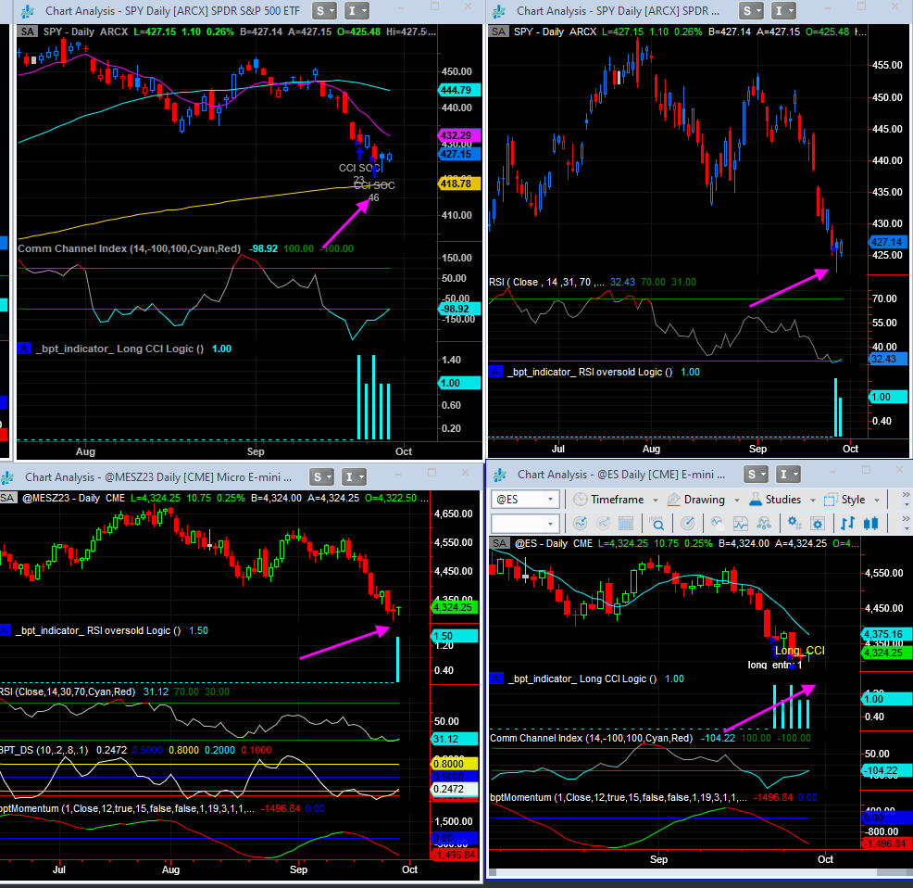The height and width of the screenshot is (888, 913).
Task: Select the yellow 0.8000 level tag
Action: [x=454, y=764]
